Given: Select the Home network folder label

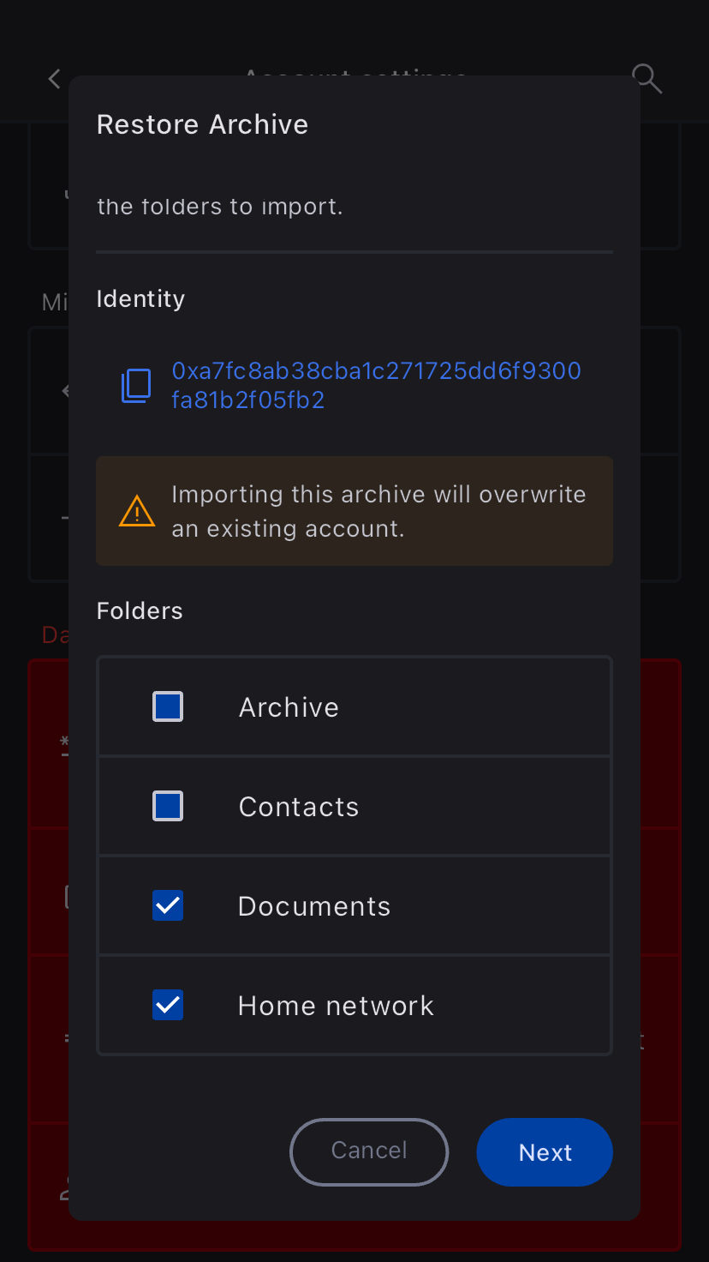Looking at the screenshot, I should 336,1006.
